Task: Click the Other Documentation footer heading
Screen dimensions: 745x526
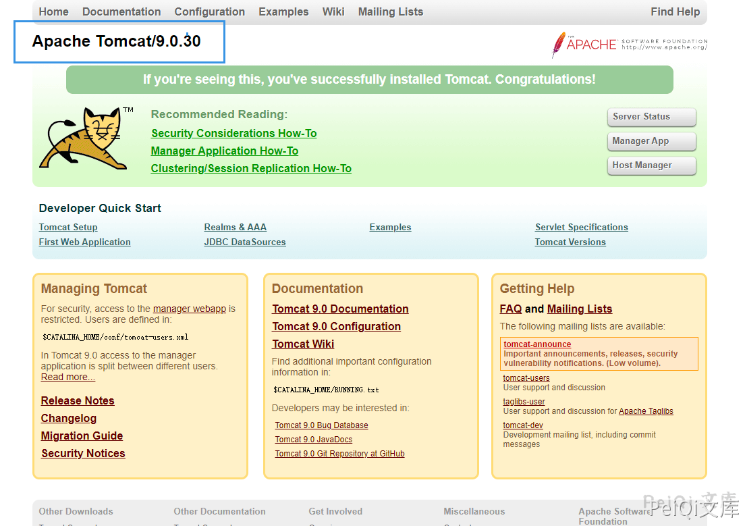Action: tap(219, 512)
